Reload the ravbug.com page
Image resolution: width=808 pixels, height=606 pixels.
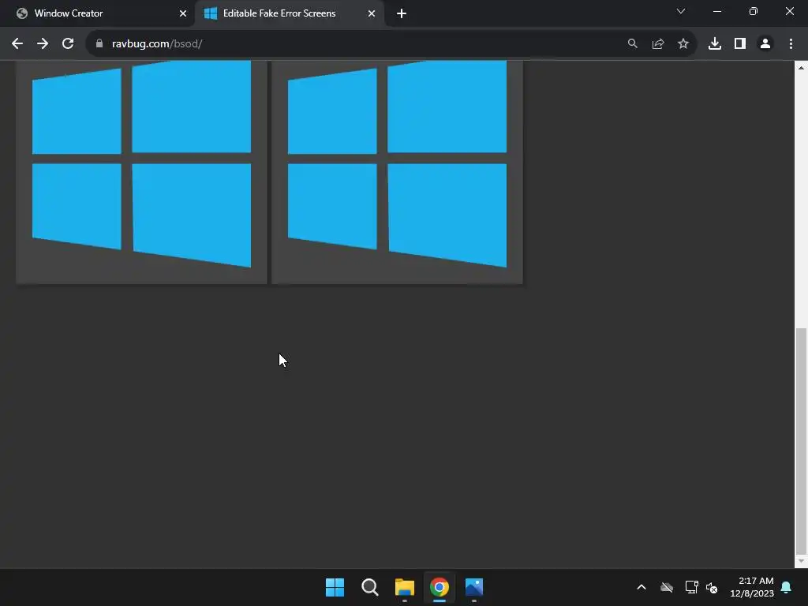coord(68,44)
